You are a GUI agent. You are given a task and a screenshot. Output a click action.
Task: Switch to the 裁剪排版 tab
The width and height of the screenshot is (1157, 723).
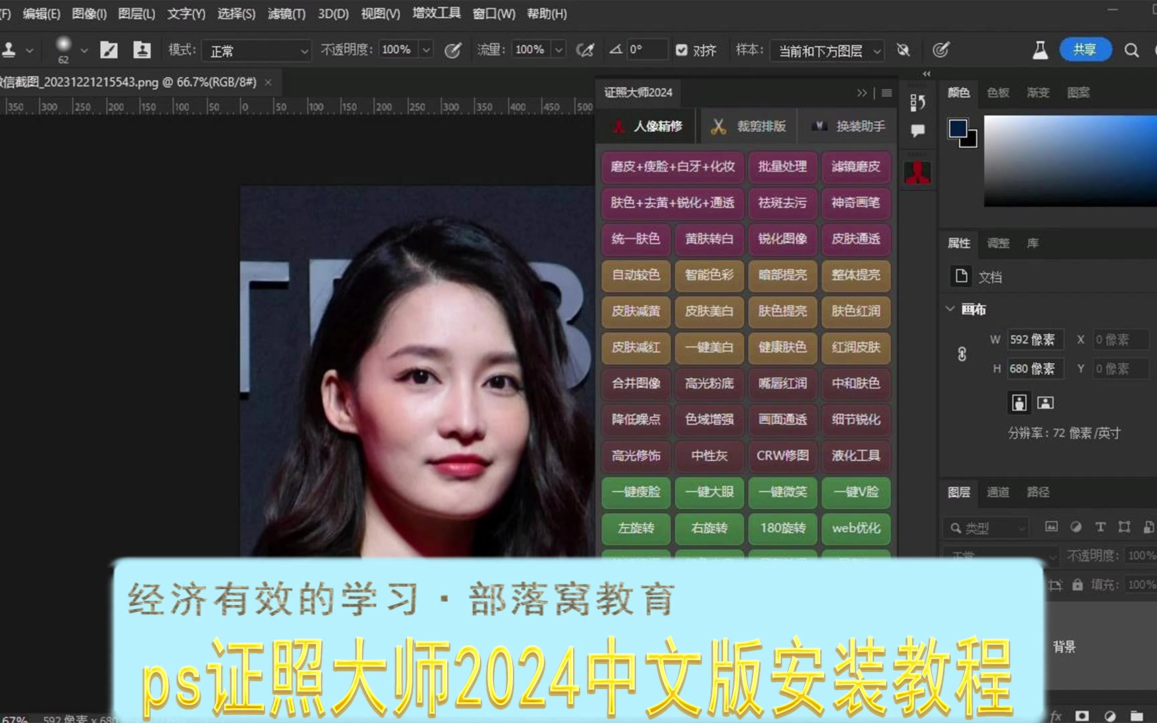pyautogui.click(x=749, y=127)
